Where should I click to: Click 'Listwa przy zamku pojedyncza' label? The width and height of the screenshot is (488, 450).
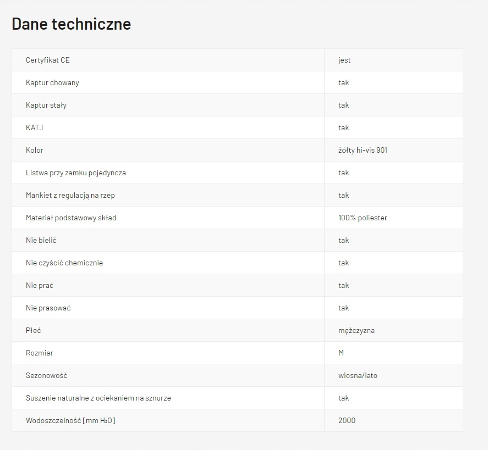point(76,173)
